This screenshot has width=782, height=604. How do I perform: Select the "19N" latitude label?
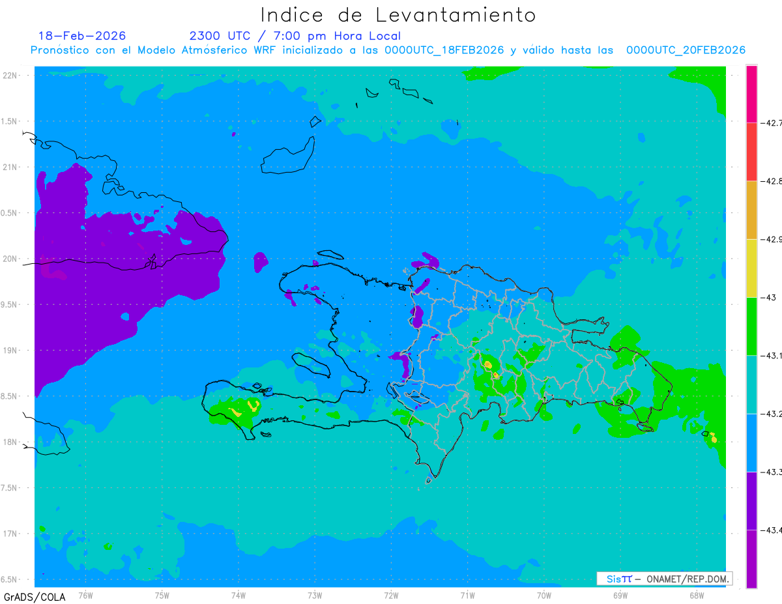click(11, 351)
